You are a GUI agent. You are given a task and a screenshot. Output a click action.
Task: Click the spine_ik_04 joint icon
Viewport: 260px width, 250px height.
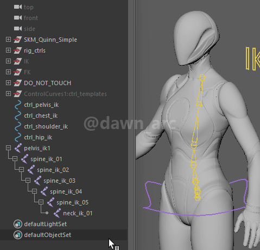pyautogui.click(x=44, y=191)
